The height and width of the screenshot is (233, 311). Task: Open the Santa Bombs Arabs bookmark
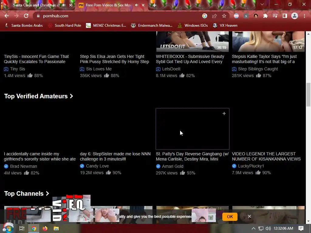click(24, 25)
